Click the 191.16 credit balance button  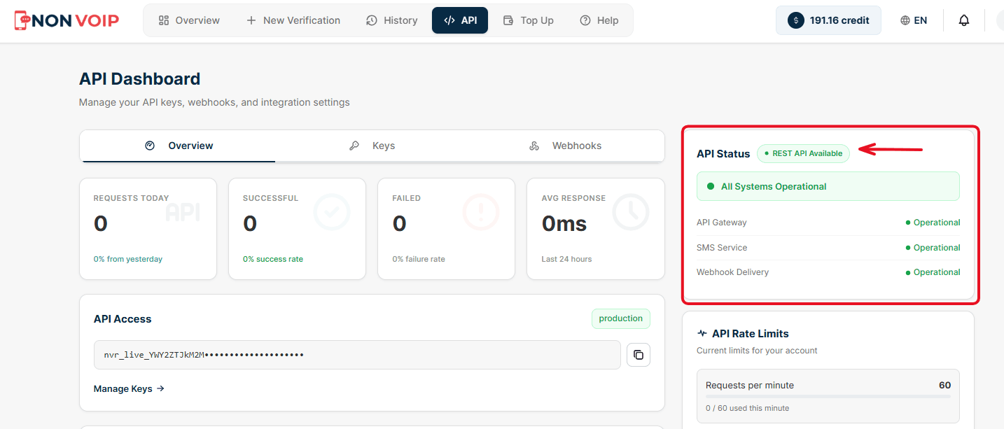(x=828, y=20)
